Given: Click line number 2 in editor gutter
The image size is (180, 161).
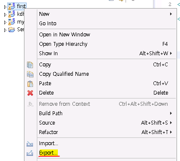Looking at the screenshot, I should point(170,4).
